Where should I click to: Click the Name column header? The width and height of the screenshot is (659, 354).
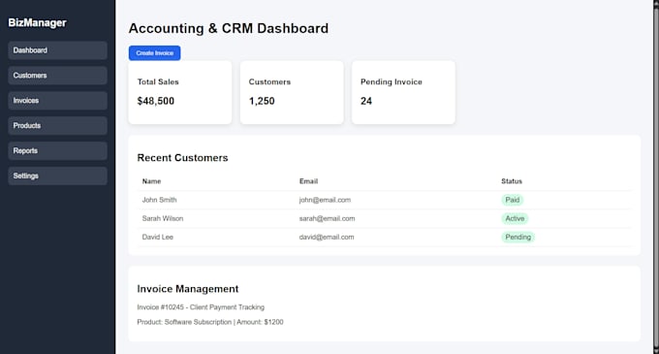tap(151, 181)
